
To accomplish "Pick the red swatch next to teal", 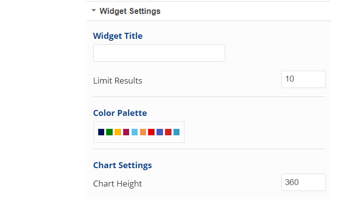I will (168, 132).
